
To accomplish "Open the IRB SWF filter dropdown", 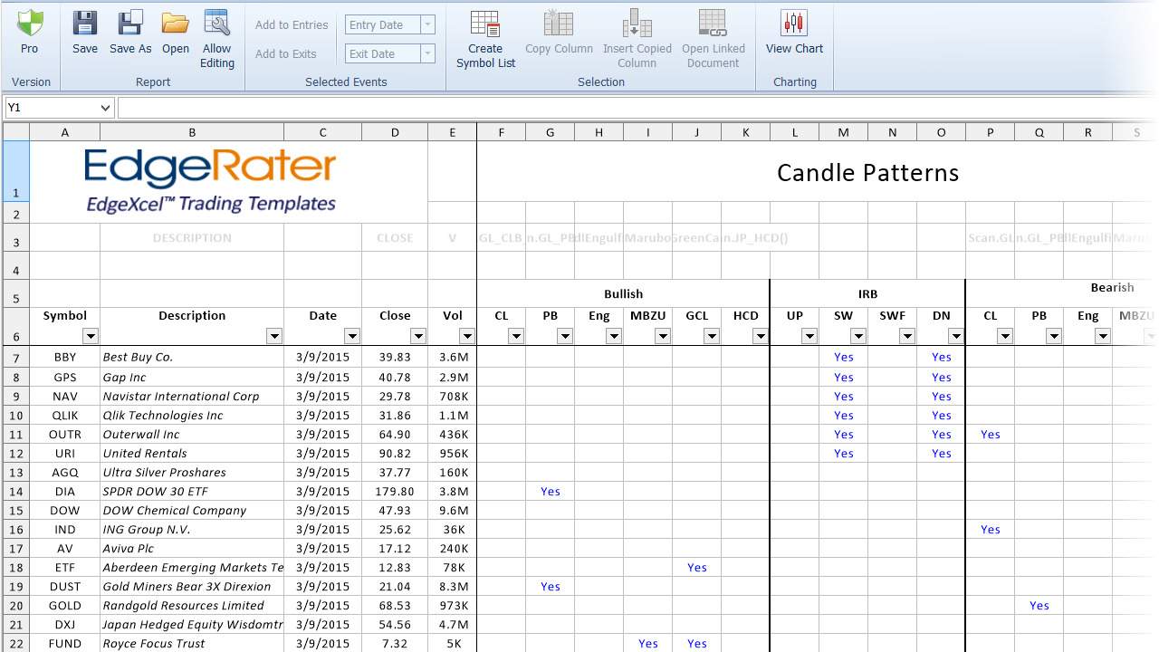I will [x=907, y=336].
